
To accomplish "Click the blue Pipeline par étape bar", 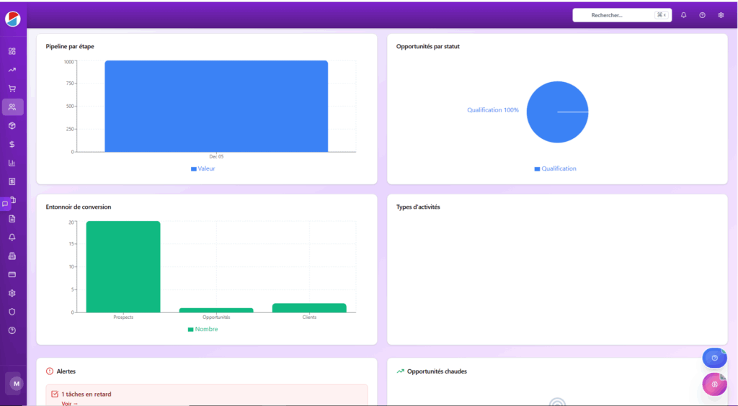I will [x=216, y=106].
